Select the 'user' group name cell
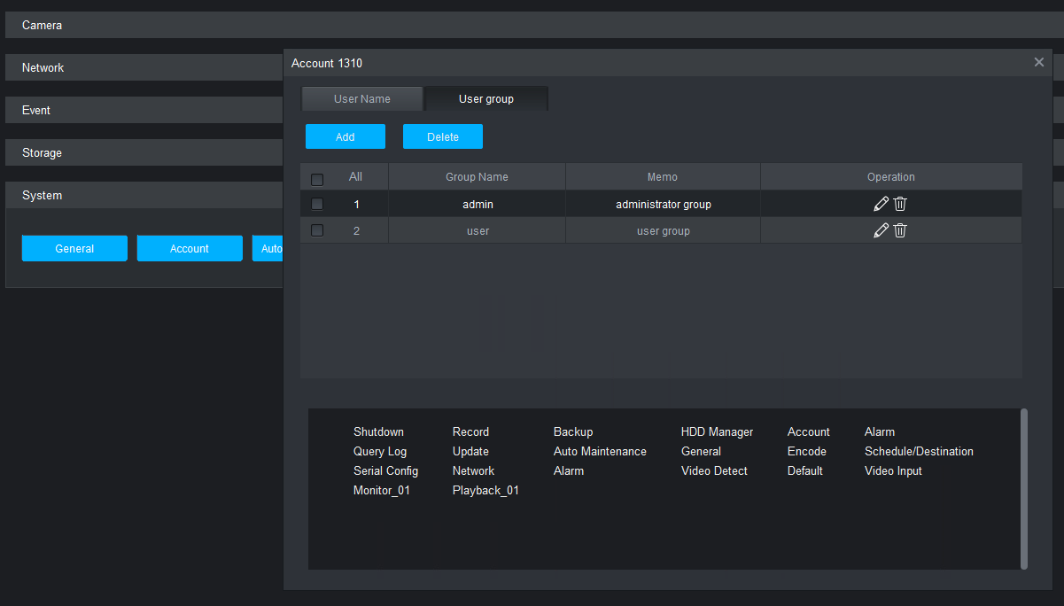Image resolution: width=1064 pixels, height=606 pixels. click(x=478, y=231)
